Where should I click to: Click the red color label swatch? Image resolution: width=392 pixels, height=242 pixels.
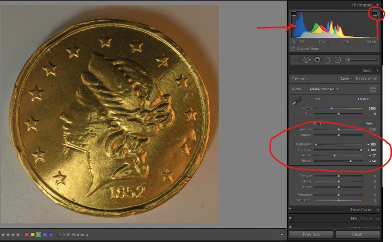(27, 235)
